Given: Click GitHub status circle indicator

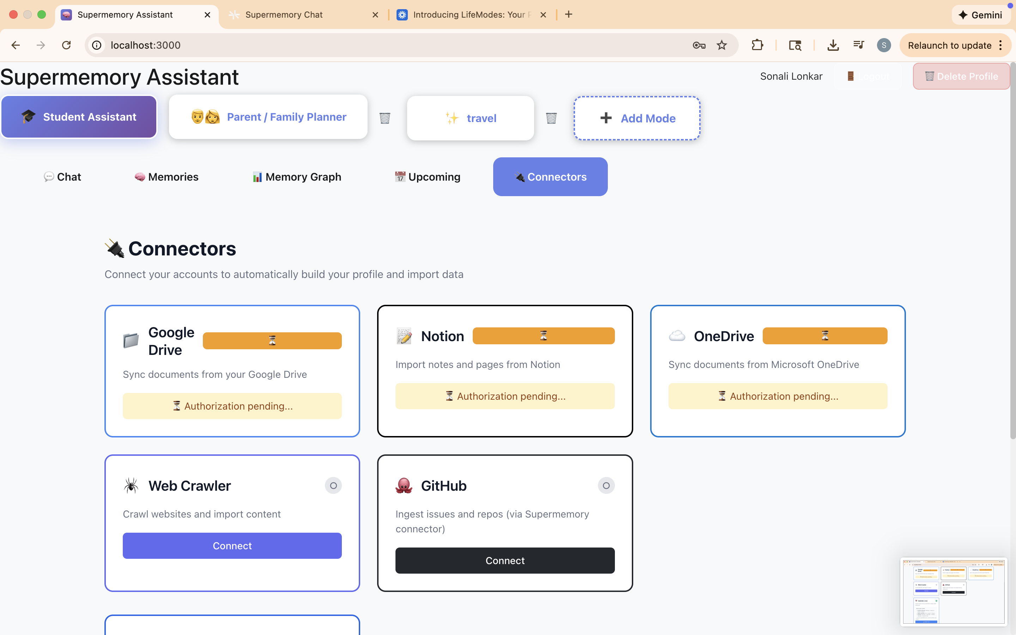Looking at the screenshot, I should 606,485.
